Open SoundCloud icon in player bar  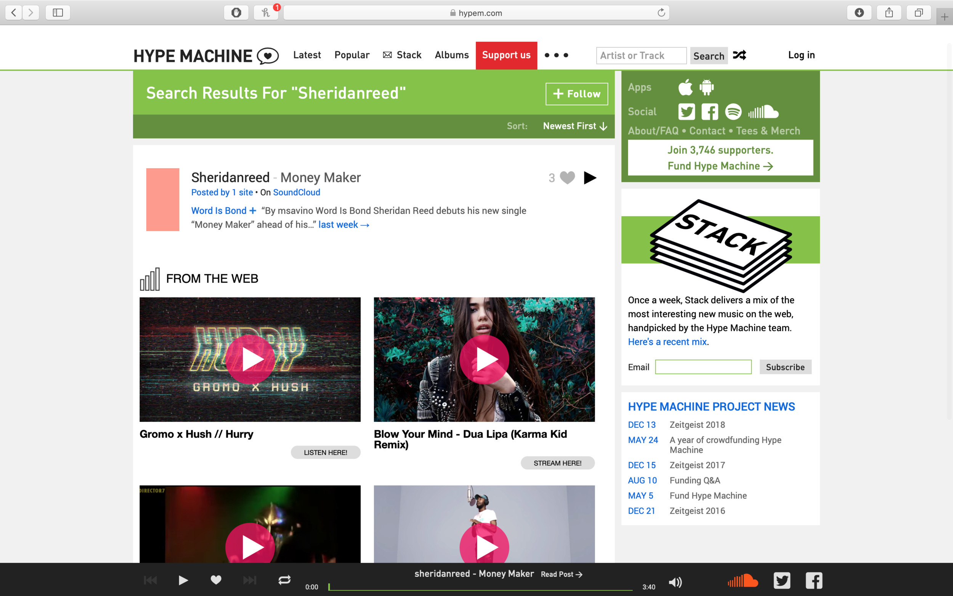[743, 581]
